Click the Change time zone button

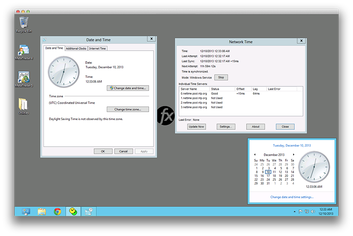tap(128, 109)
